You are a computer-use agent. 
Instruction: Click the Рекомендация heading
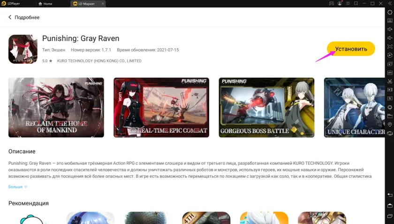pyautogui.click(x=29, y=203)
